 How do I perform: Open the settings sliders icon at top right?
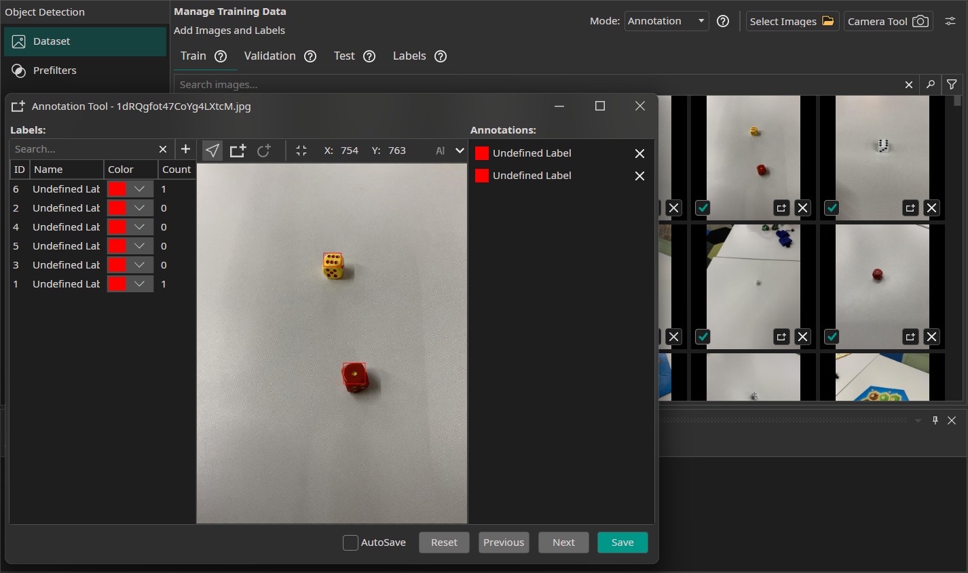pyautogui.click(x=950, y=21)
